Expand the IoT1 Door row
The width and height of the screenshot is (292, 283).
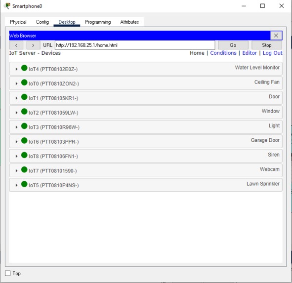click(x=16, y=98)
